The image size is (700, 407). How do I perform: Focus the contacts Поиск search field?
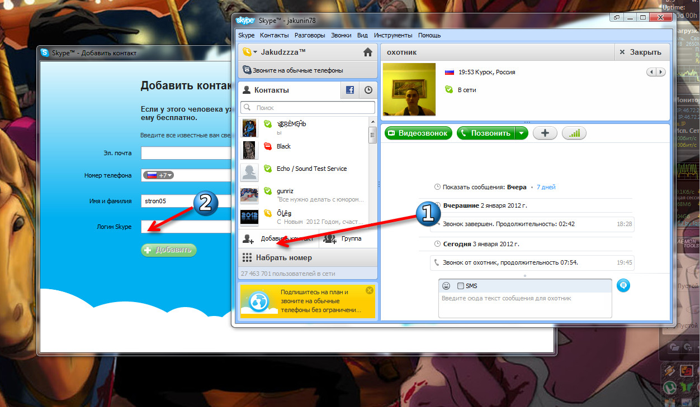308,107
